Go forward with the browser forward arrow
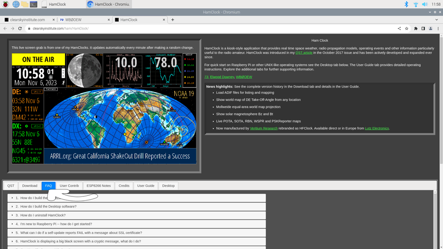The width and height of the screenshot is (443, 249). pyautogui.click(x=12, y=29)
